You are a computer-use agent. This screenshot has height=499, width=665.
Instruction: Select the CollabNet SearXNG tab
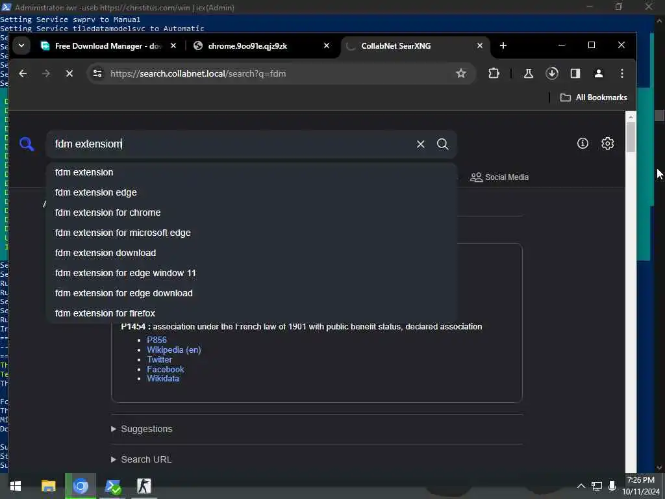coord(414,46)
